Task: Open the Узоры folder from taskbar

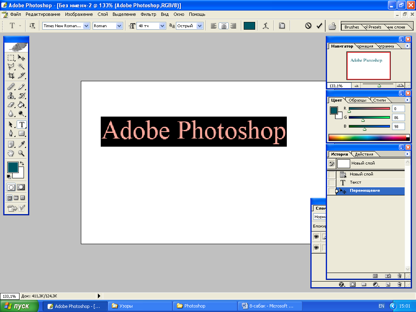Action: pyautogui.click(x=140, y=306)
